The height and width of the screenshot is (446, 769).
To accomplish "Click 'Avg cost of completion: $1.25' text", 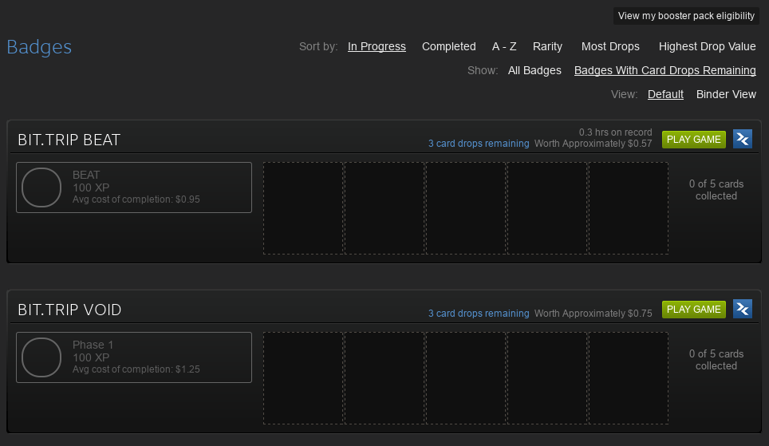I will click(x=136, y=369).
